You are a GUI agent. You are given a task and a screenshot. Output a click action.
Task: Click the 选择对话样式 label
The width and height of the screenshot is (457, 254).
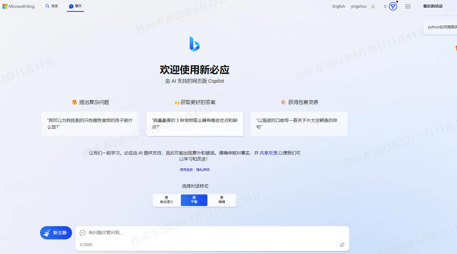(195, 186)
